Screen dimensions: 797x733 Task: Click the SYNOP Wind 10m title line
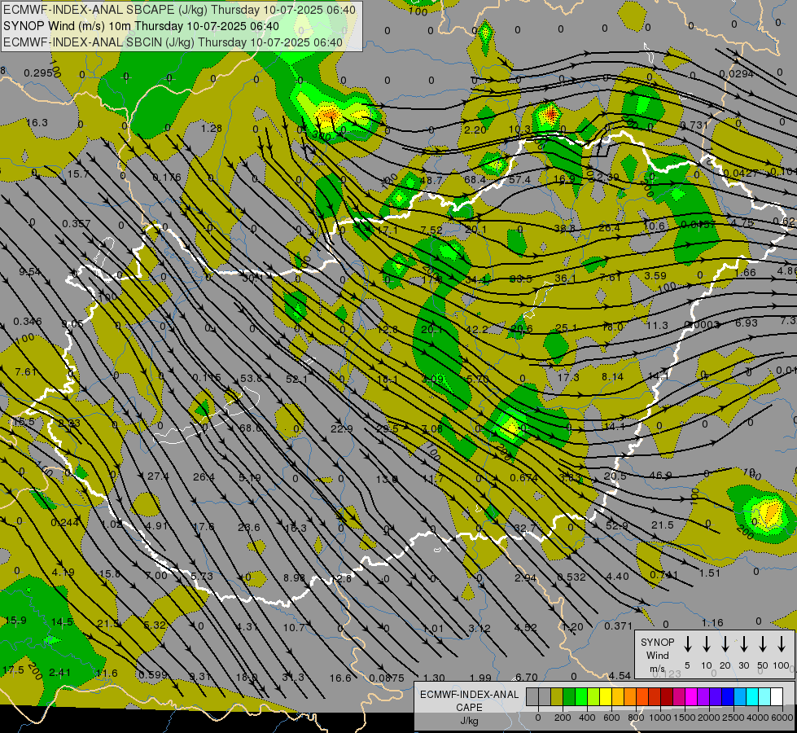[x=141, y=26]
